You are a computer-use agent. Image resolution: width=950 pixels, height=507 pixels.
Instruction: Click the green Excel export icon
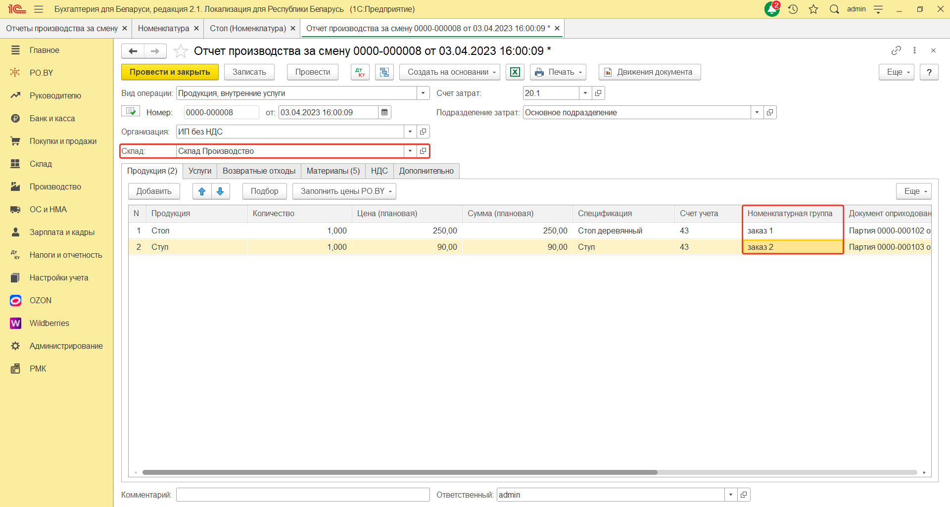515,72
